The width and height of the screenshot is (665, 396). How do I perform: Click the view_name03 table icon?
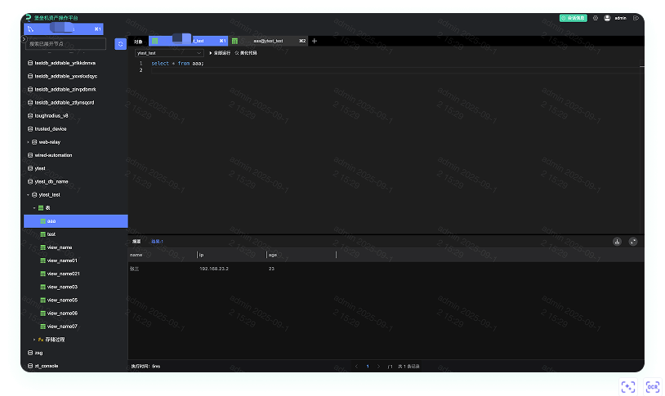(42, 287)
